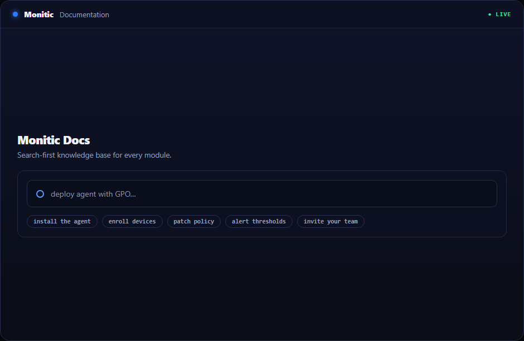Pick the 'alert thresholds' suggestion chip
524x341 pixels.
point(259,221)
